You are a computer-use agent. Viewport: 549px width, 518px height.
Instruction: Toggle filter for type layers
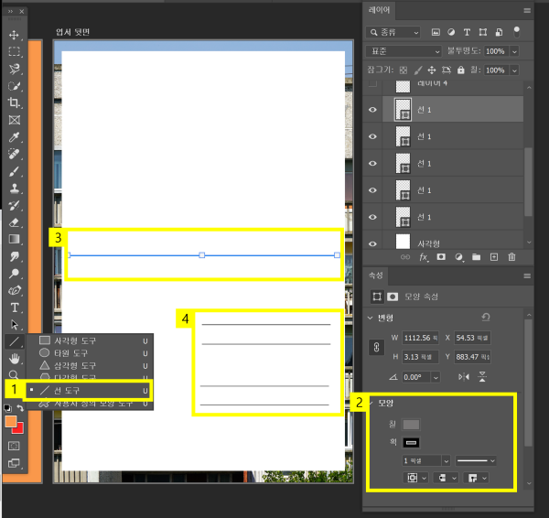pyautogui.click(x=467, y=32)
